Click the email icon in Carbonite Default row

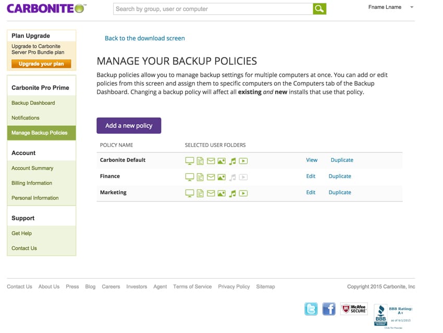[211, 161]
